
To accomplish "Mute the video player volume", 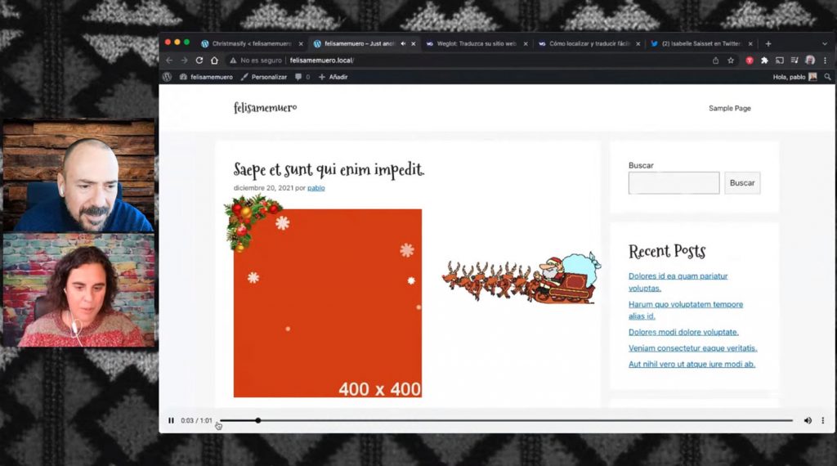I will [808, 421].
